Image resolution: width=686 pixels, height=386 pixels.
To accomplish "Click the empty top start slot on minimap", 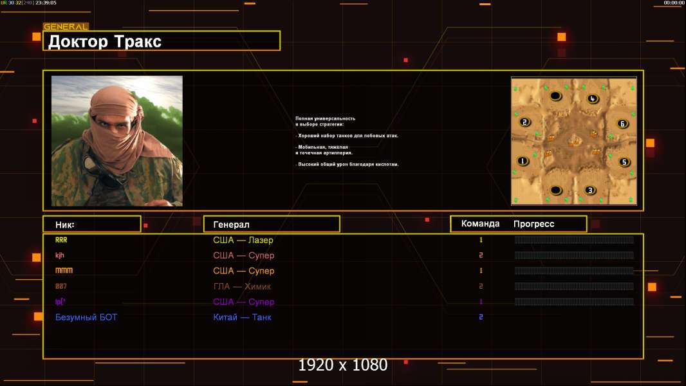I will point(555,96).
